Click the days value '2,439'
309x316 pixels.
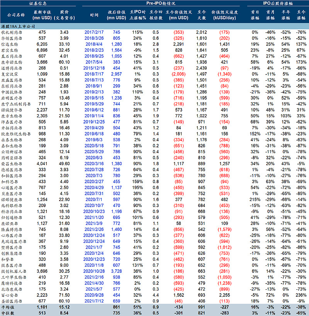point(202,68)
